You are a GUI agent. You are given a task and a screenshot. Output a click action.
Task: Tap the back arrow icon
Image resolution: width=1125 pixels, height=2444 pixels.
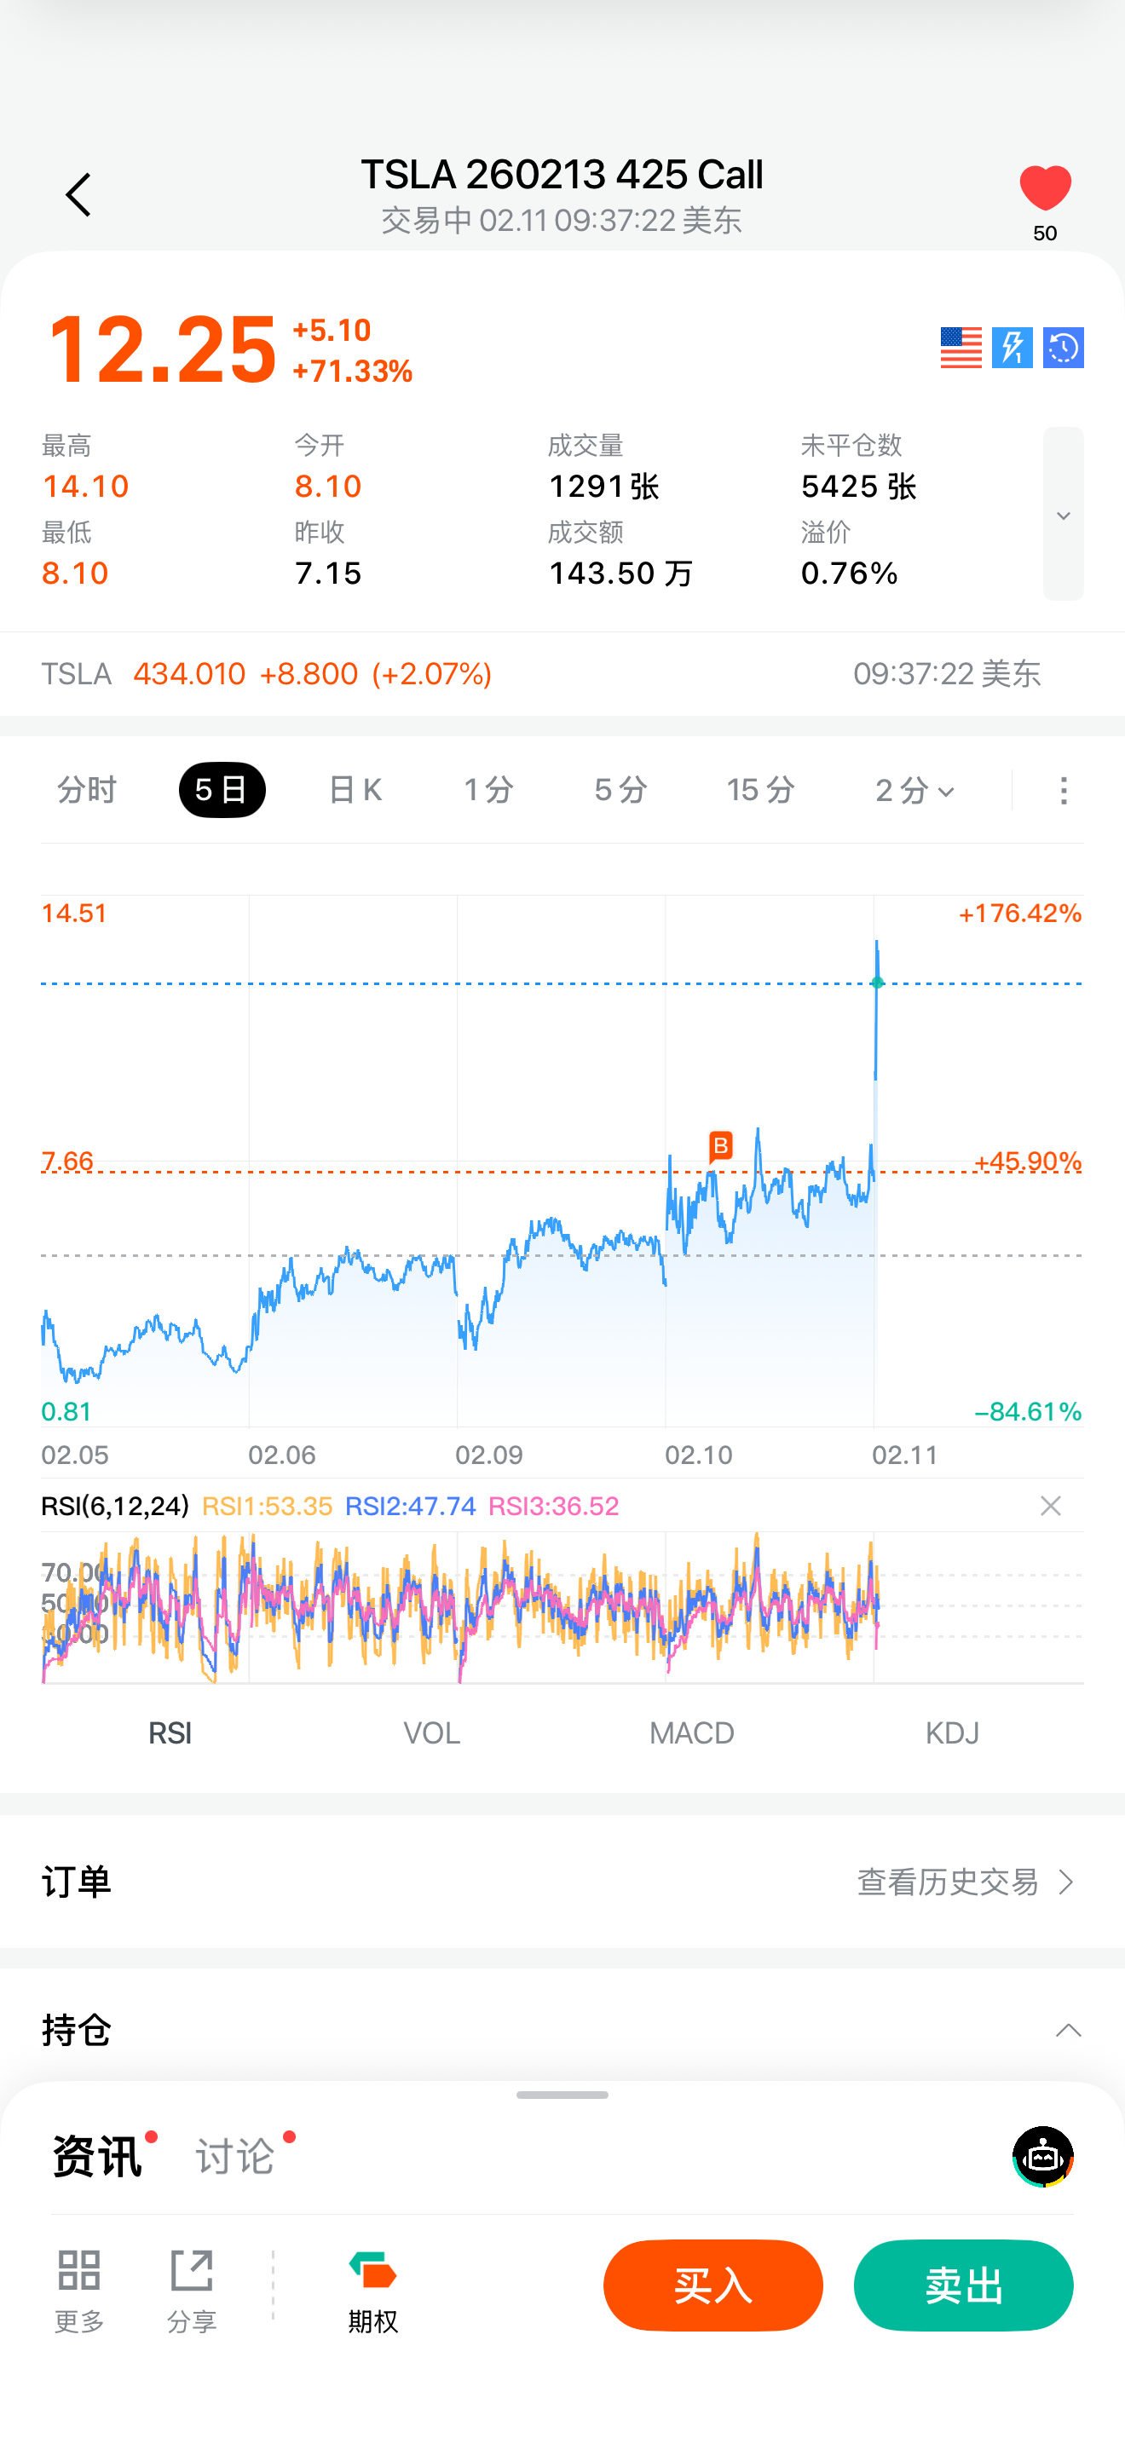coord(78,195)
